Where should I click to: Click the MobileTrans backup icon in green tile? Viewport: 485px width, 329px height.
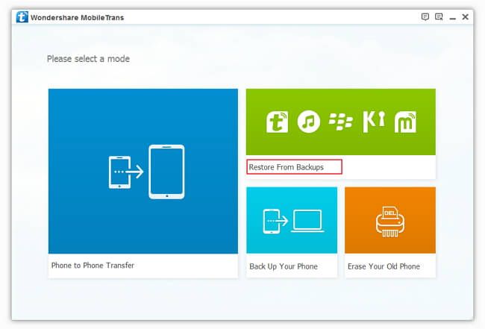[x=277, y=122]
